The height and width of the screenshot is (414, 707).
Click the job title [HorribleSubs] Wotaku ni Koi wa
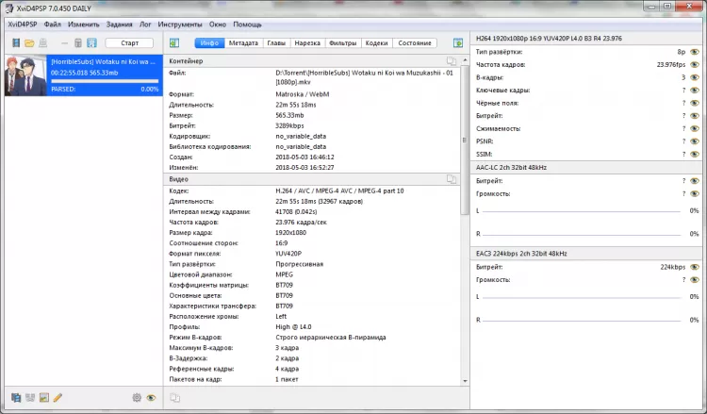tap(104, 61)
